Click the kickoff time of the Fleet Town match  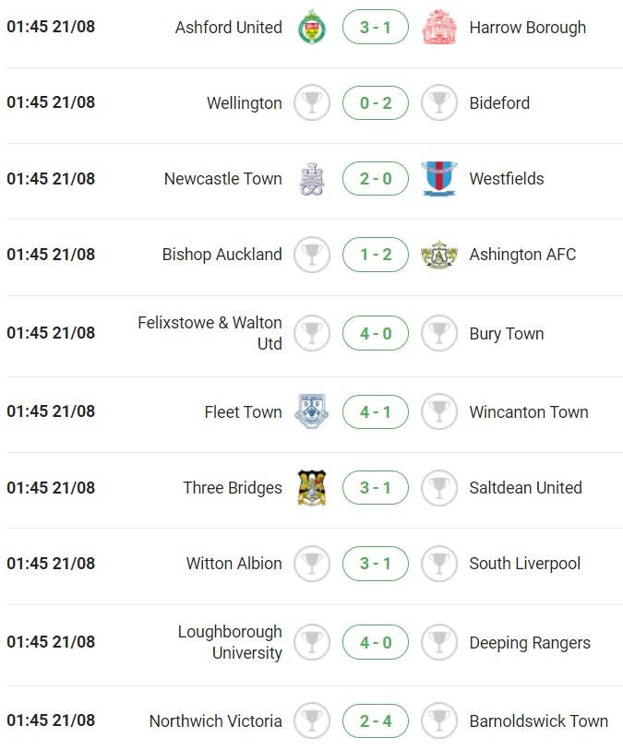click(x=51, y=412)
